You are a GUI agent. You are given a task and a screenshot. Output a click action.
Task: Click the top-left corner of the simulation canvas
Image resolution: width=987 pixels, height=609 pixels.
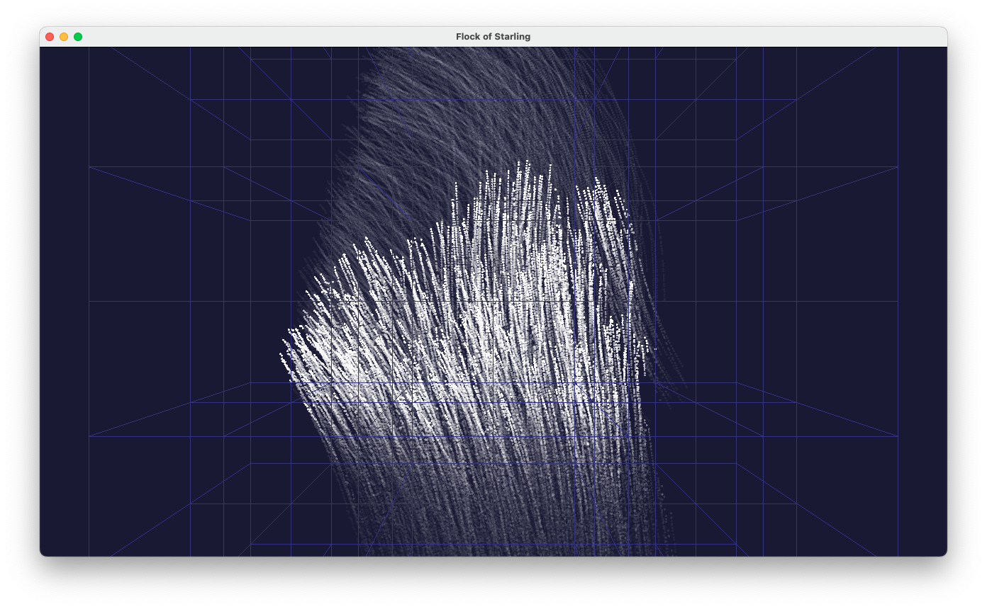coord(44,51)
